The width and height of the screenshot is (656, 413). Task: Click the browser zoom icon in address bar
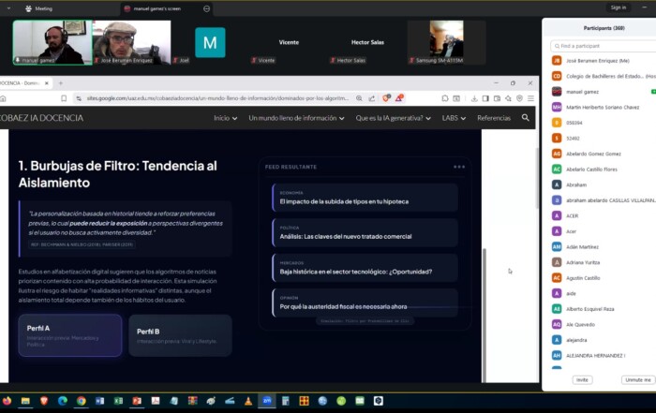pos(359,97)
